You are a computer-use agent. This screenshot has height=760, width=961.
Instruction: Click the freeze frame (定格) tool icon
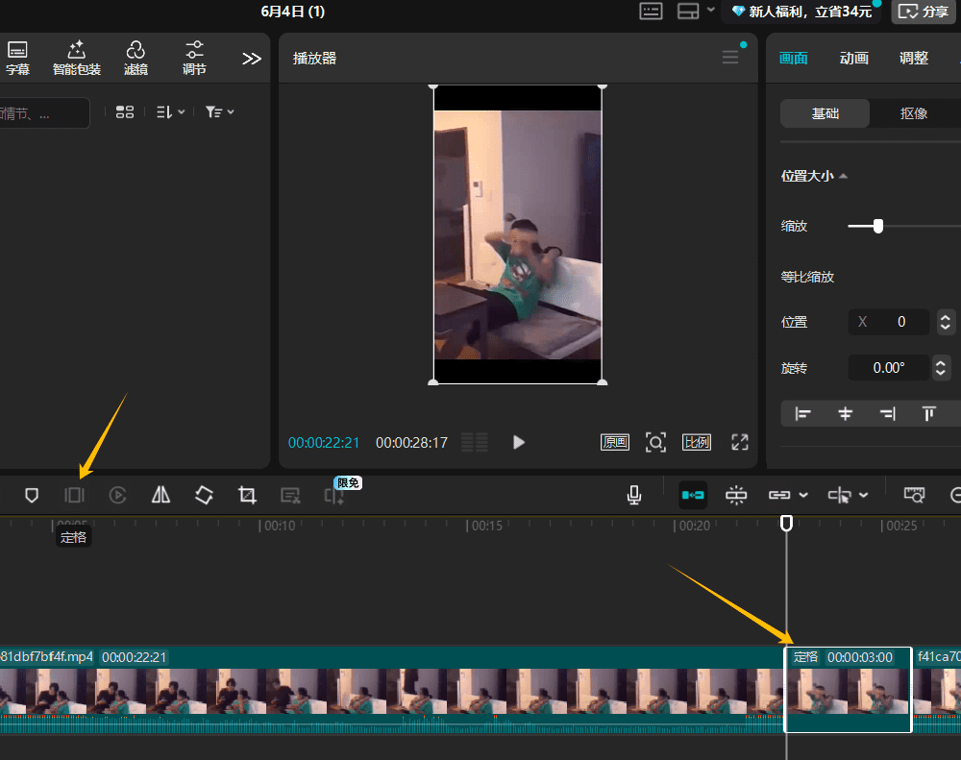[74, 495]
